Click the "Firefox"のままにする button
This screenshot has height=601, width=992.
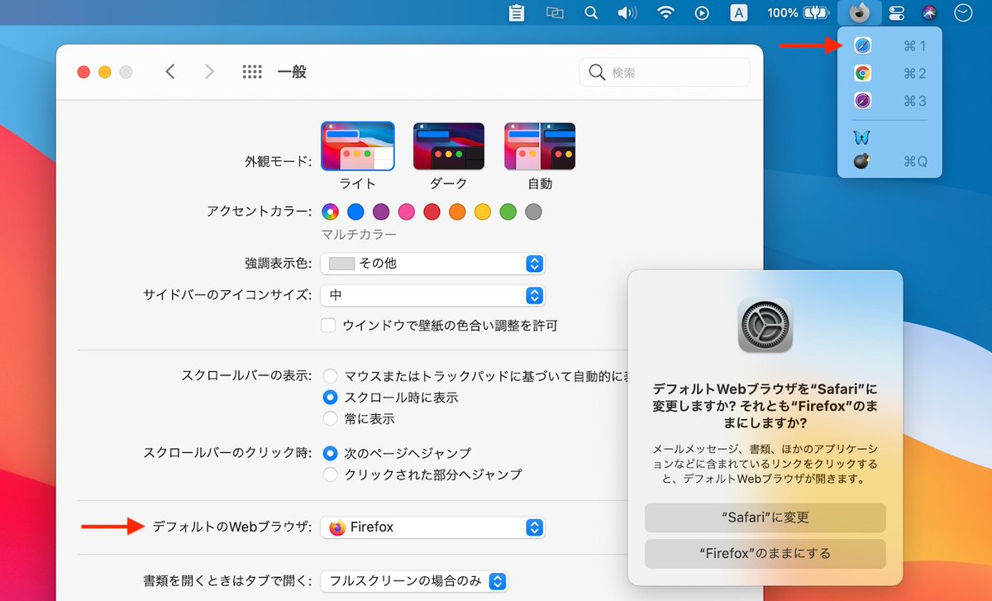(x=765, y=553)
